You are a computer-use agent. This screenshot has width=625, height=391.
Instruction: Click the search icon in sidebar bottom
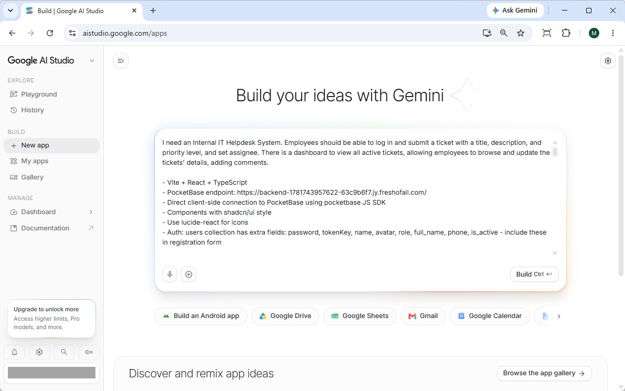[64, 352]
